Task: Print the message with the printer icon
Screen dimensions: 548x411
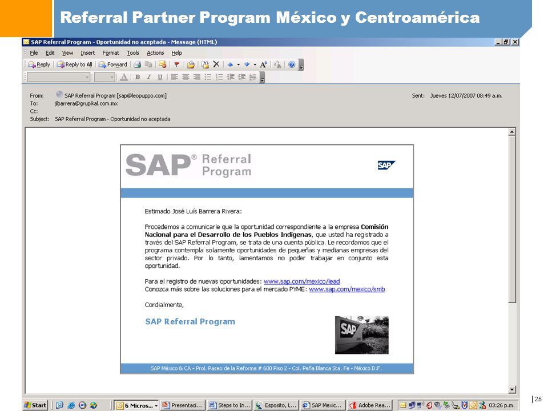Action: coord(138,65)
